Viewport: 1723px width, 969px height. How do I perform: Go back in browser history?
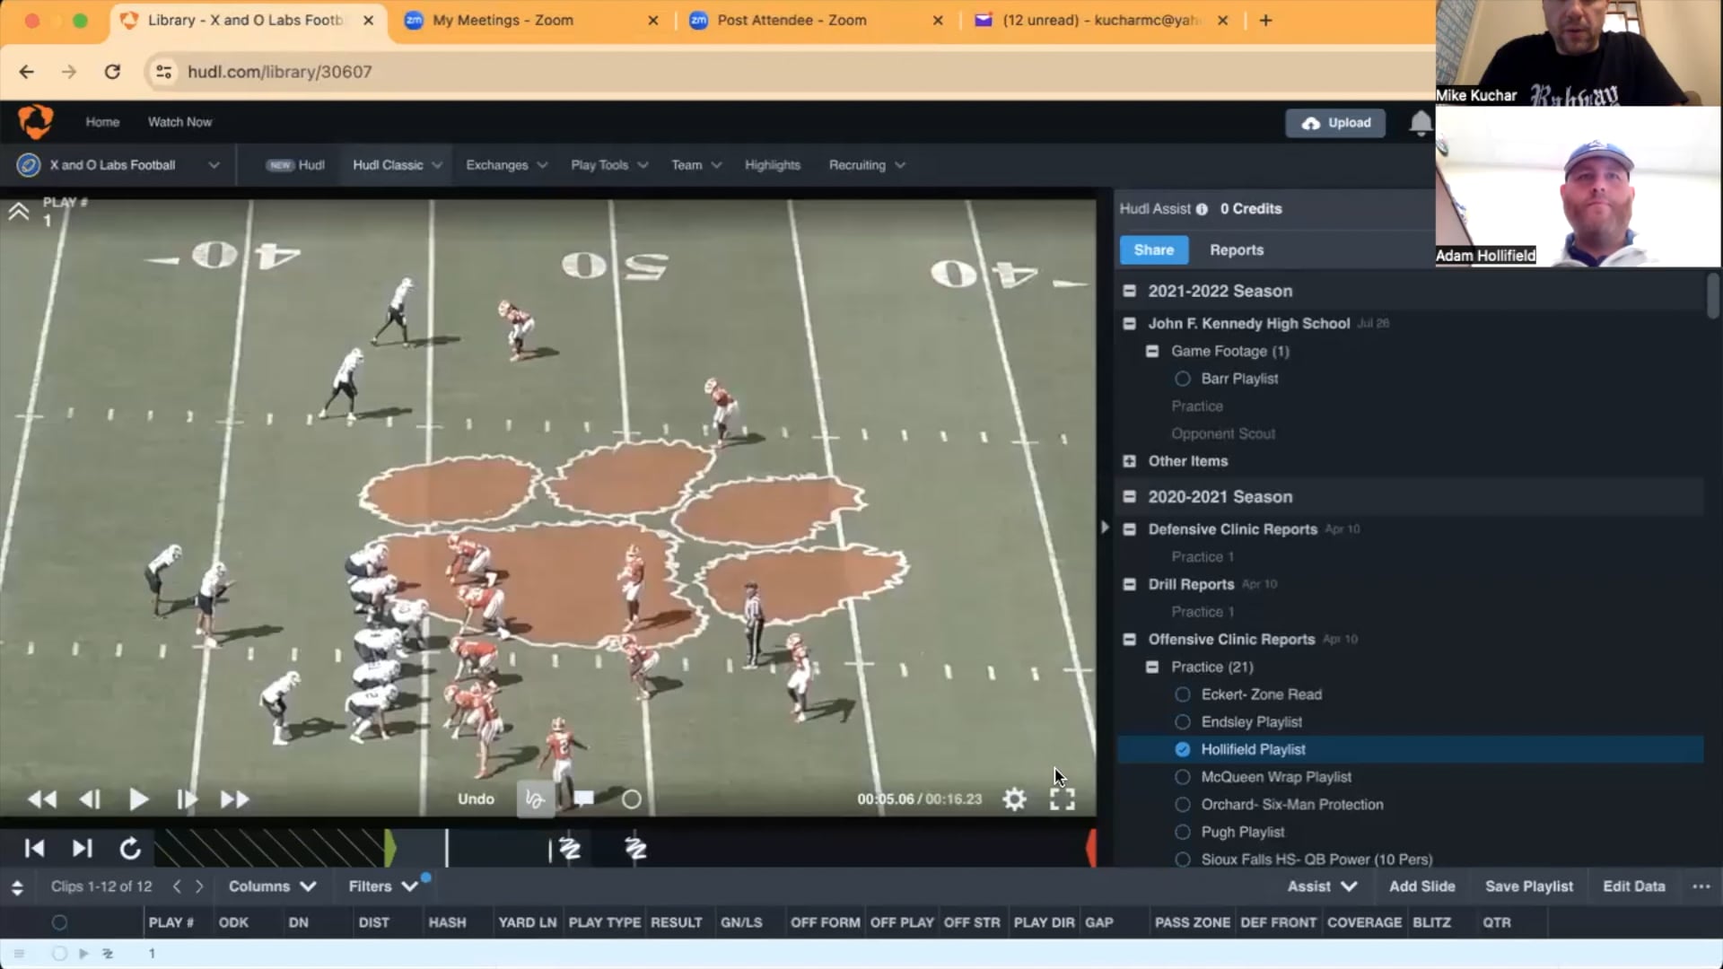click(x=26, y=72)
